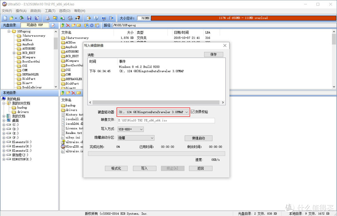337x216 pixels.
Task: Click the 格式化 format button
Action: tap(116, 168)
